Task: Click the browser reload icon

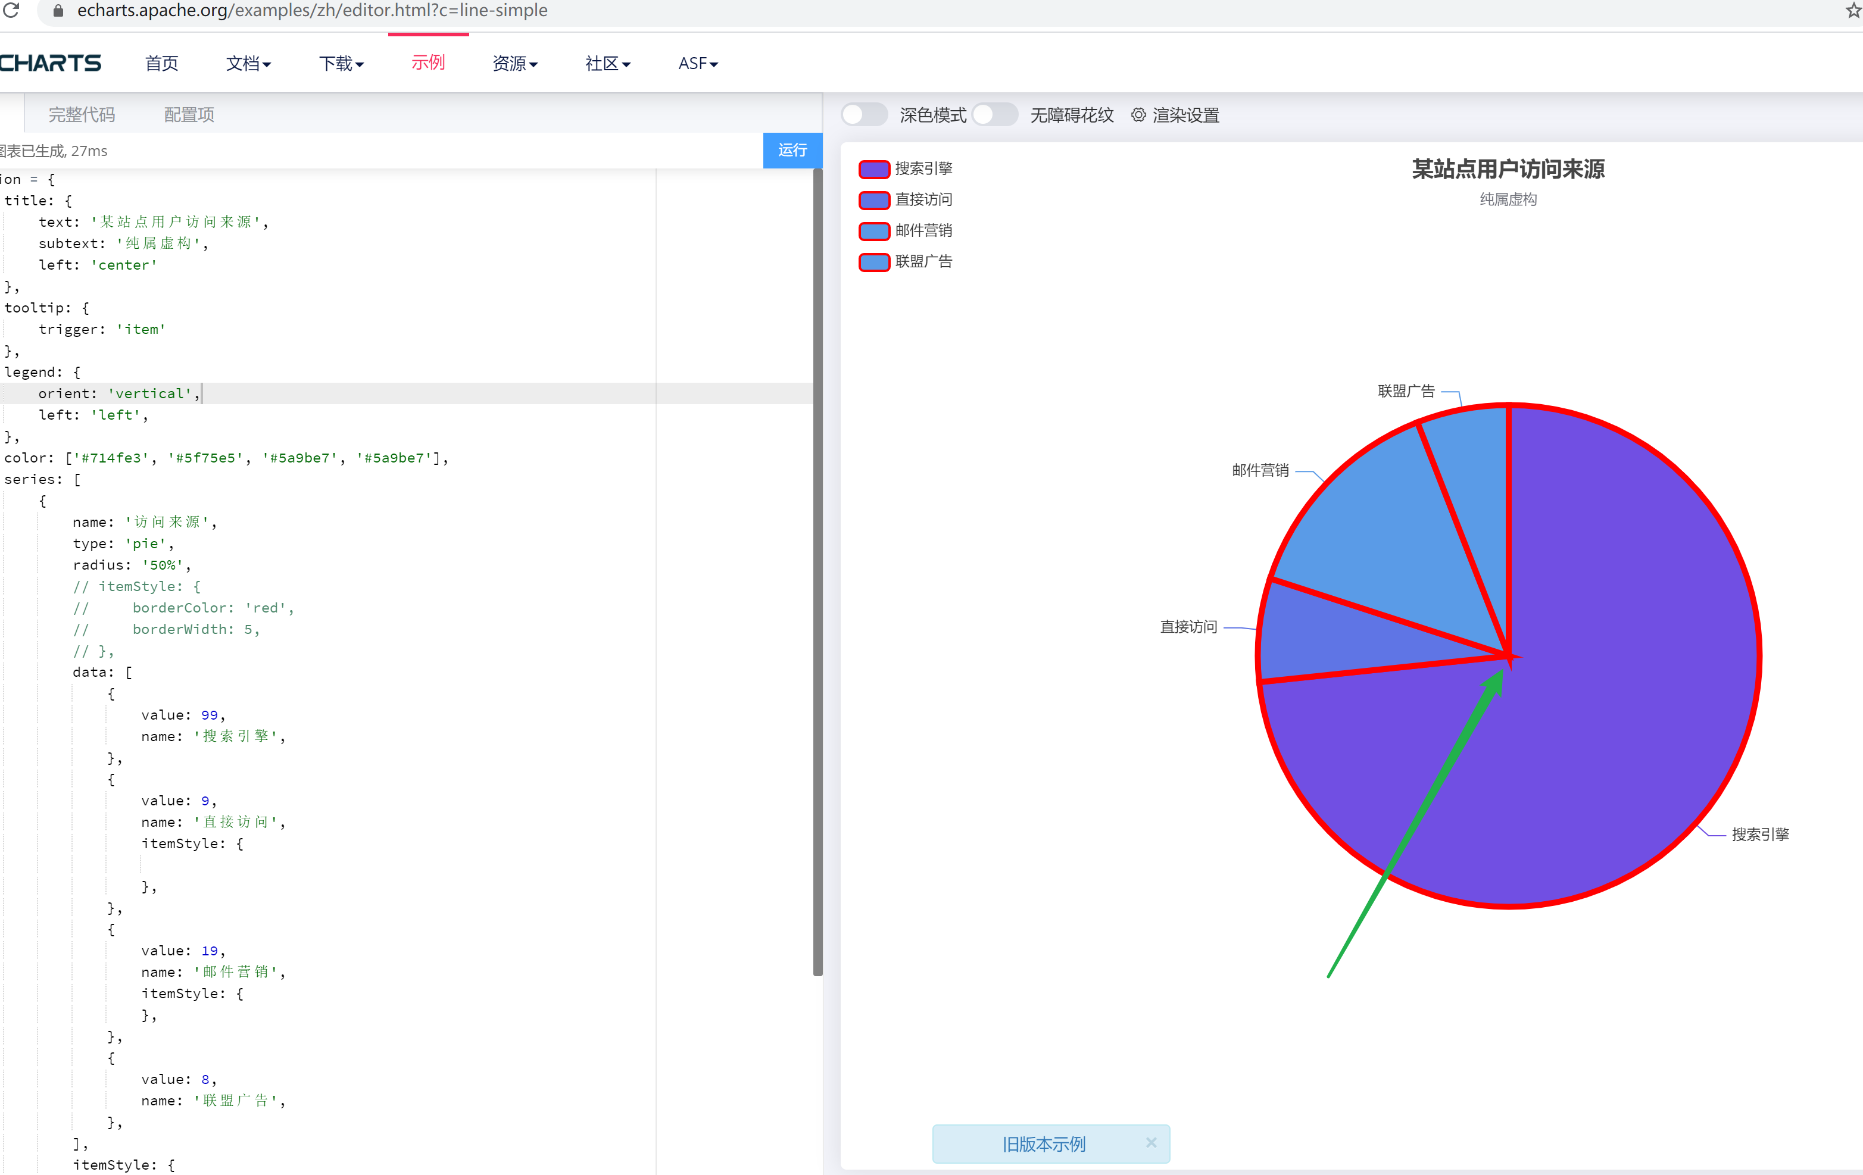Action: 11,10
